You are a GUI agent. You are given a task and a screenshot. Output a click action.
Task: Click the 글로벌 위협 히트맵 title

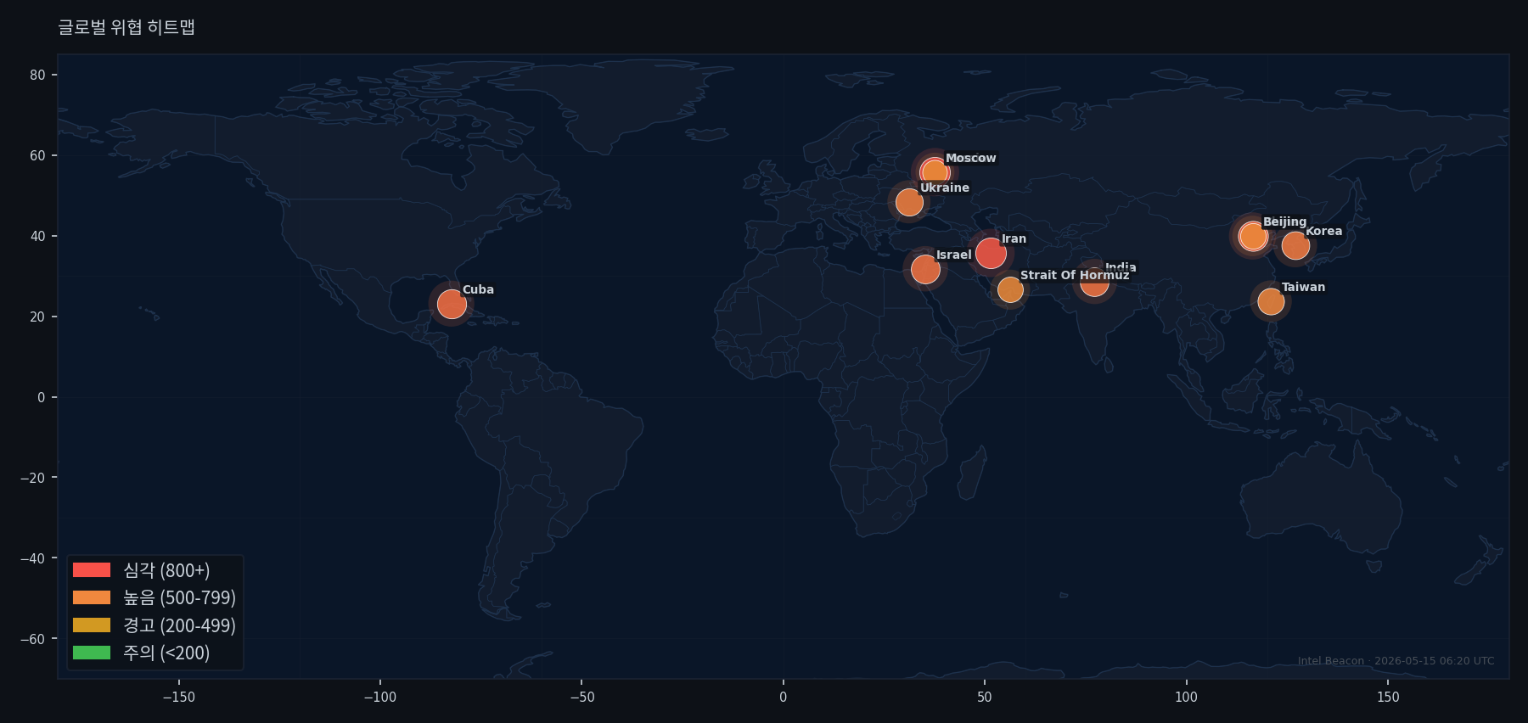click(x=126, y=27)
